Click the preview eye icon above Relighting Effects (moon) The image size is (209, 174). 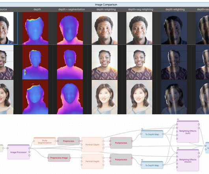(178, 148)
